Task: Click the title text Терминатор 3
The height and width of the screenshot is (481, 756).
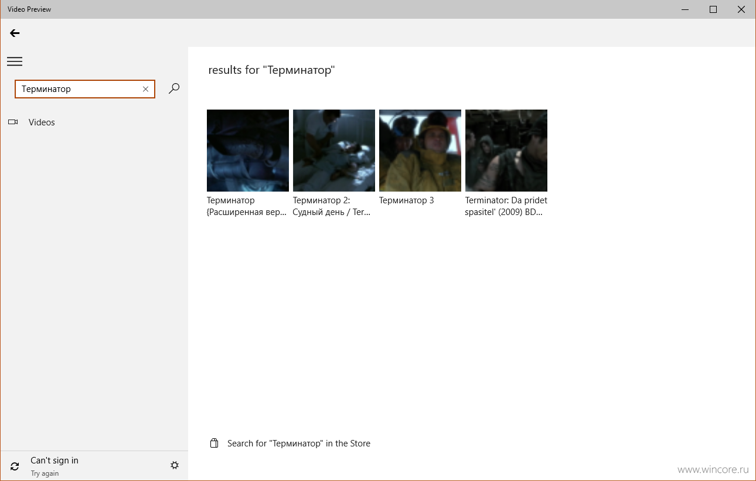Action: pyautogui.click(x=407, y=200)
